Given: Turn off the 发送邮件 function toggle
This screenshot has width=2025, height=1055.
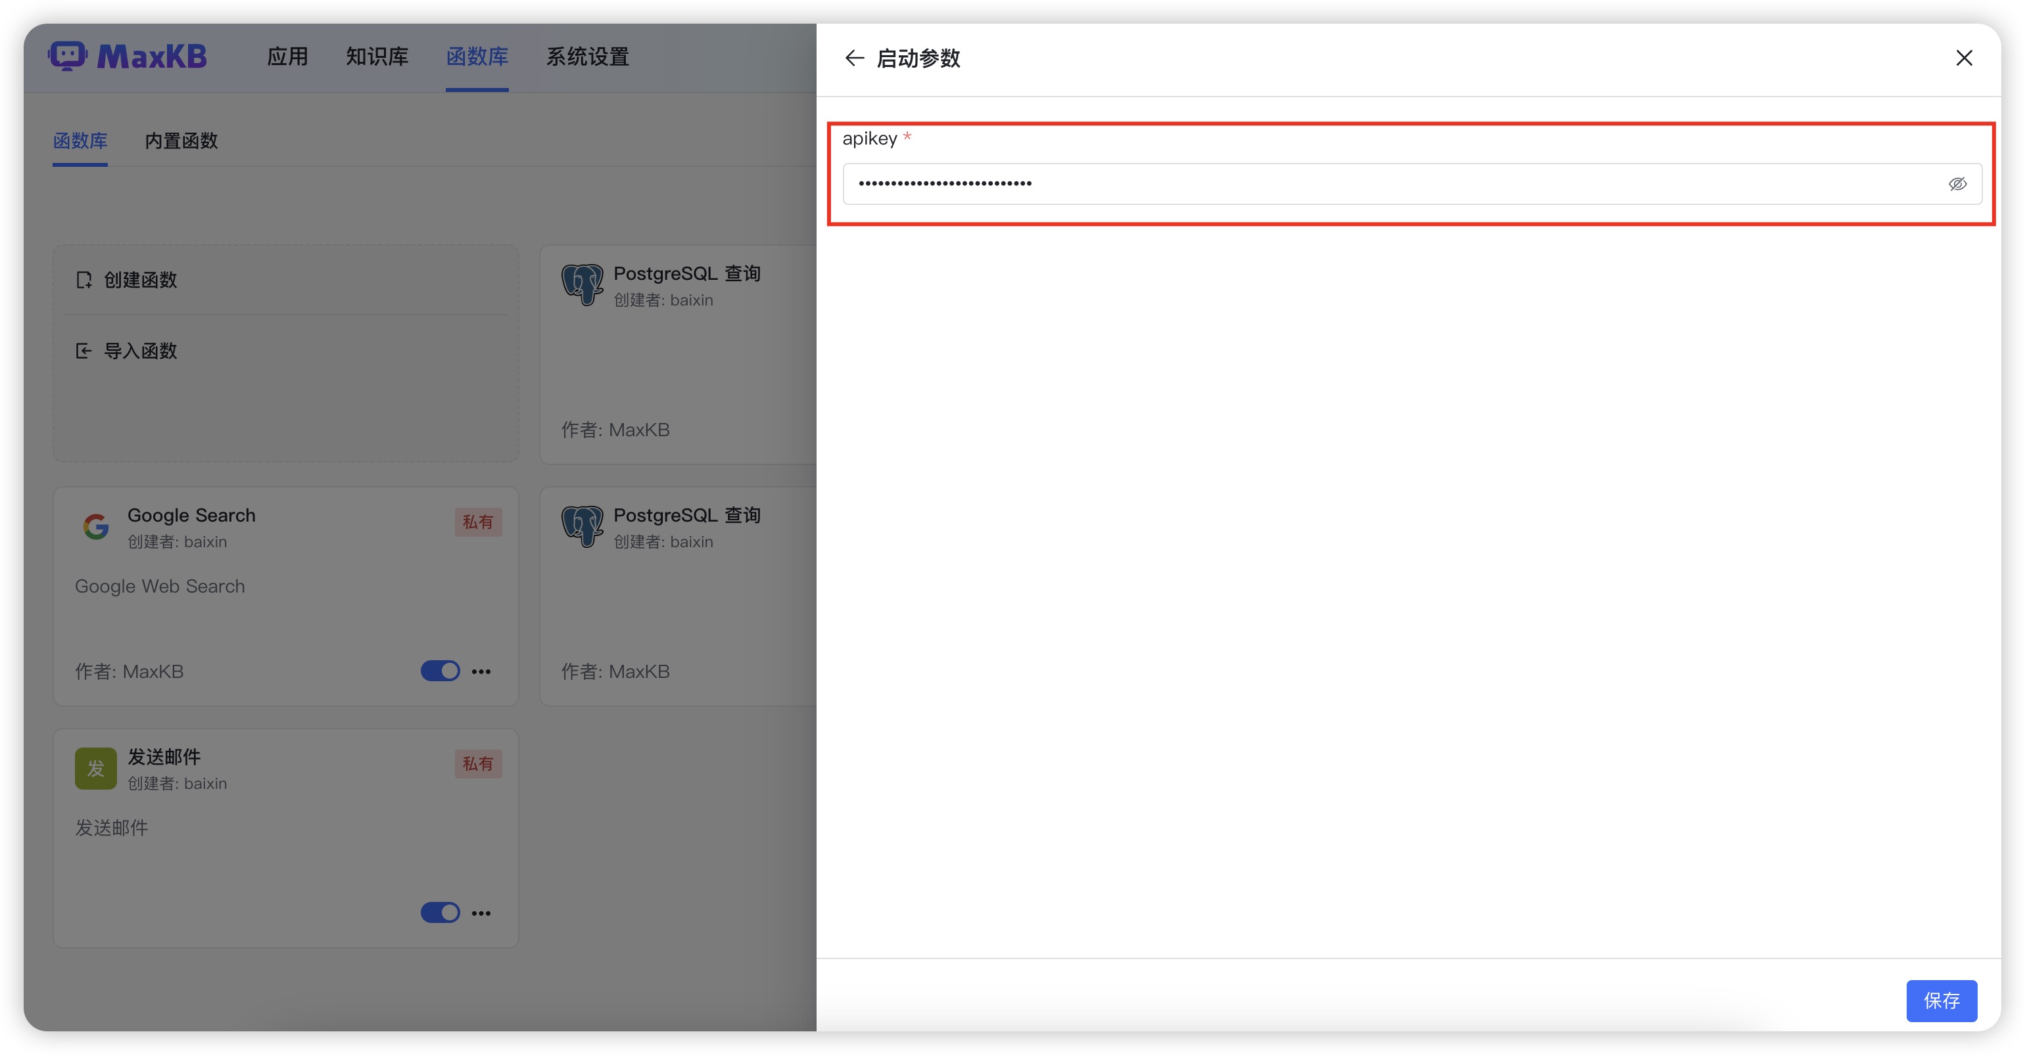Looking at the screenshot, I should coord(441,912).
